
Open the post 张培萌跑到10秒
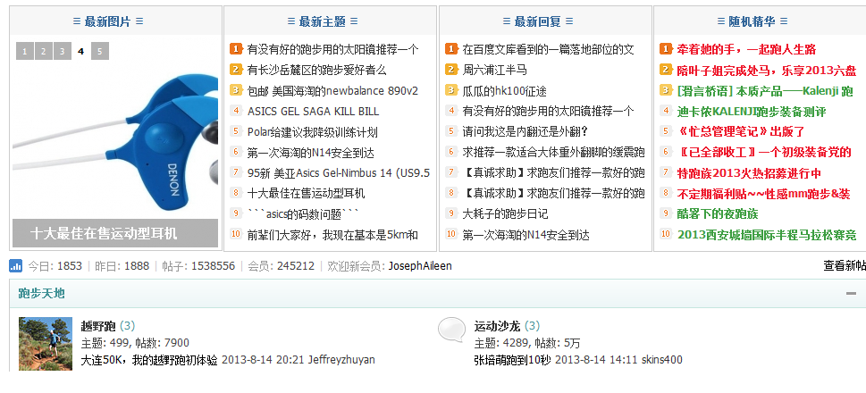point(512,360)
